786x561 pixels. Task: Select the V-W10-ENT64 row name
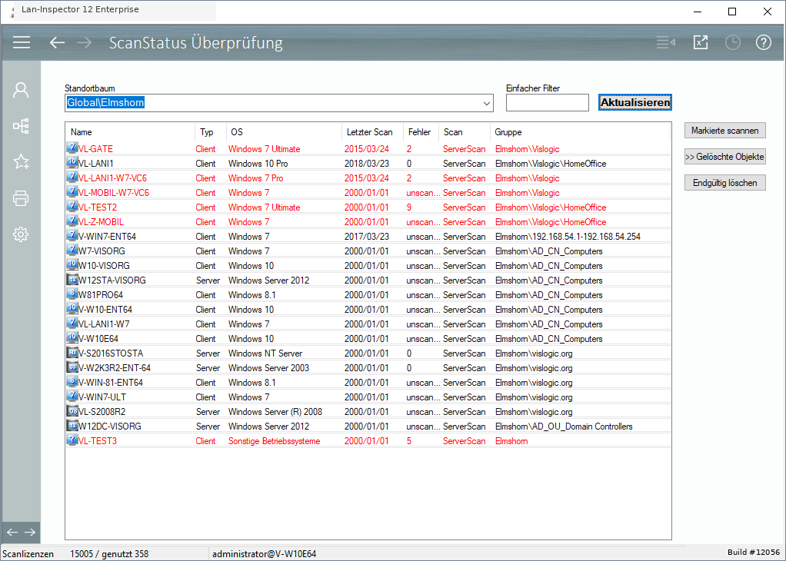click(105, 310)
